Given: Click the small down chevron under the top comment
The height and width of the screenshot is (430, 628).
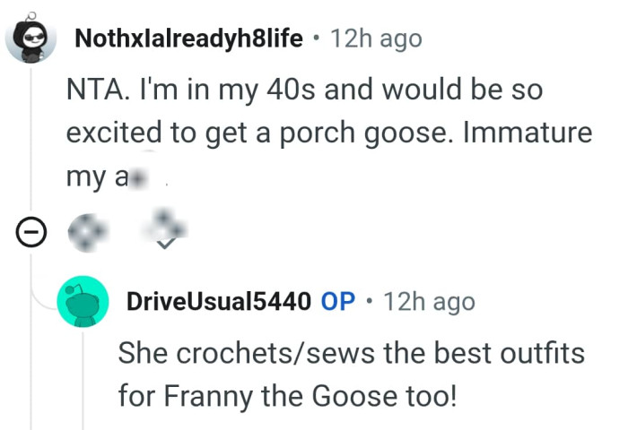Looking at the screenshot, I should [166, 244].
